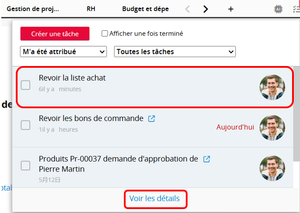Add a new tab with plus icon

[231, 9]
